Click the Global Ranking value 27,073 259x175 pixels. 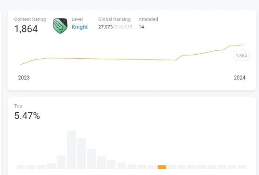(x=105, y=27)
